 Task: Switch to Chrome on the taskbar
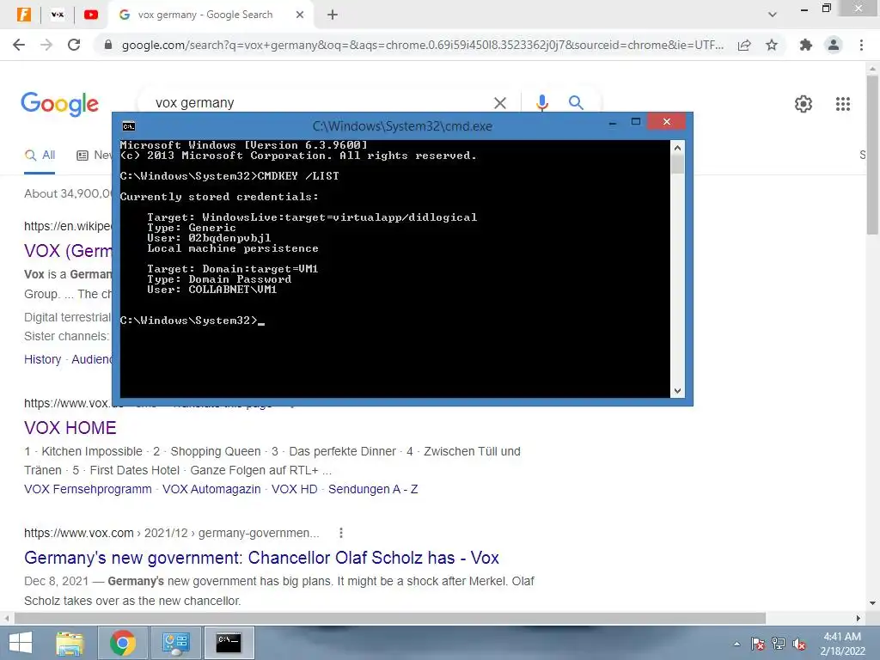click(x=122, y=643)
